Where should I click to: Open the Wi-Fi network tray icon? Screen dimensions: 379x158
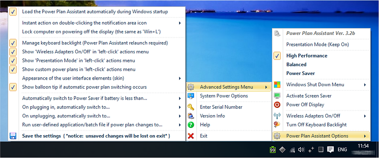coord(292,150)
